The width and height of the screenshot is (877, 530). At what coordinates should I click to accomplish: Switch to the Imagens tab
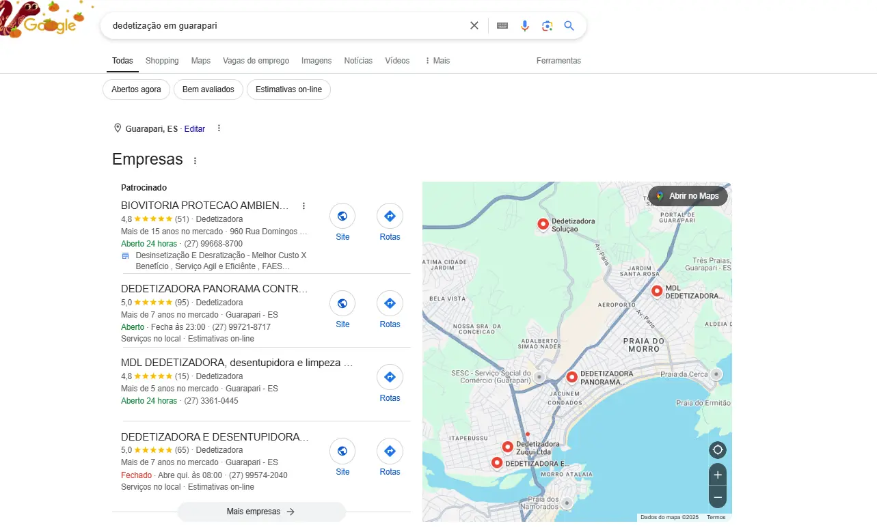coord(316,61)
